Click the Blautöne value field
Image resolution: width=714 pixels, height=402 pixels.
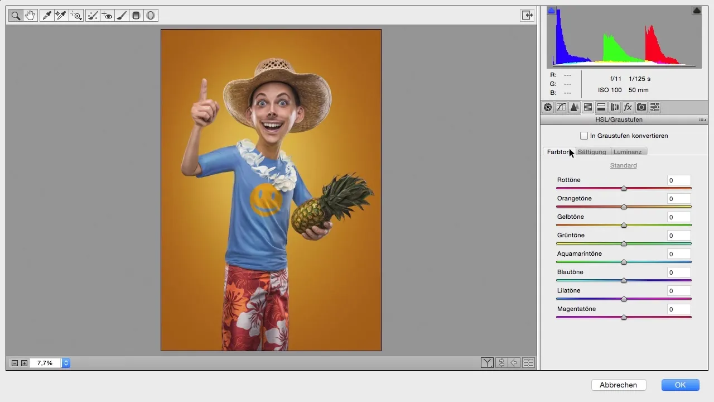(679, 272)
